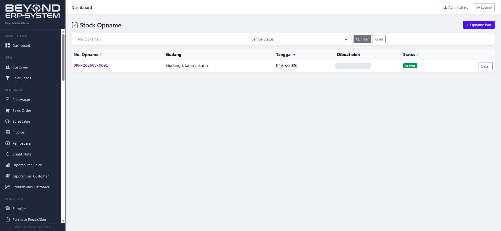This screenshot has height=231, width=501.
Task: Open the OPN-202608-0001 link
Action: (91, 65)
